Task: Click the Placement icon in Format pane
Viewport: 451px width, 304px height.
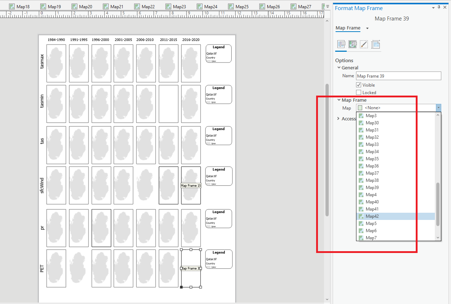Action: click(x=375, y=44)
